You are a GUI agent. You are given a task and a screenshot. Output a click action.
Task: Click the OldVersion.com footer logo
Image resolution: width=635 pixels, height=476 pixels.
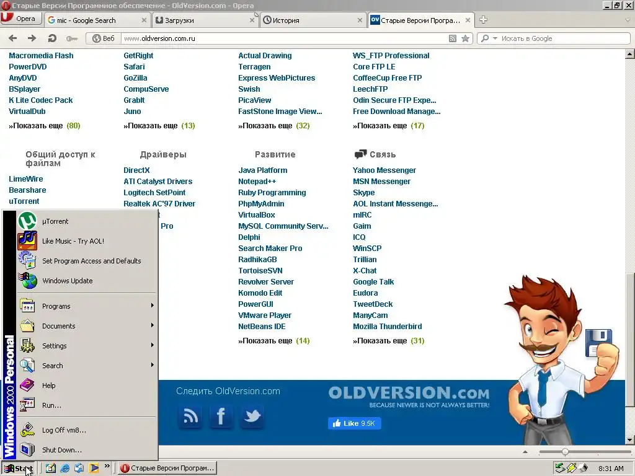click(409, 396)
